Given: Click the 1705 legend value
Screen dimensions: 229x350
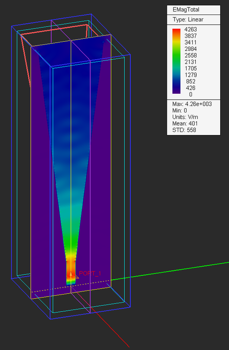Looking at the screenshot, I should pos(191,68).
